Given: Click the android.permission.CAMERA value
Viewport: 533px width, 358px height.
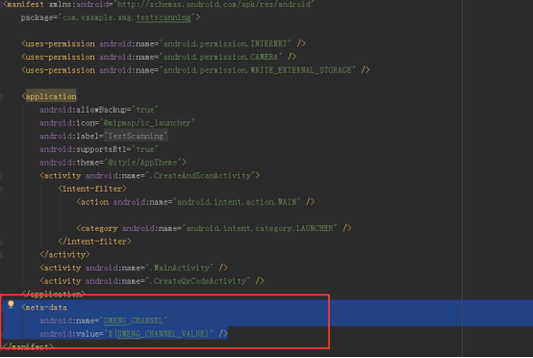Looking at the screenshot, I should click(220, 57).
